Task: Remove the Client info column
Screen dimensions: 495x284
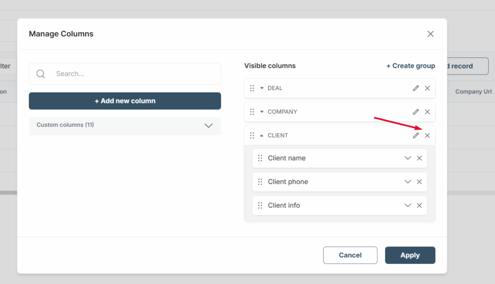Action: [419, 205]
